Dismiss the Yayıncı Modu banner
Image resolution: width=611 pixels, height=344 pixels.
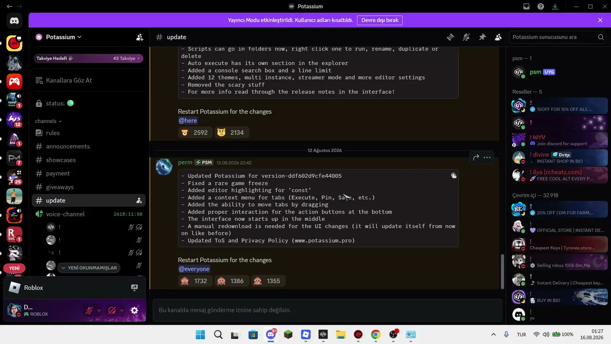point(600,20)
